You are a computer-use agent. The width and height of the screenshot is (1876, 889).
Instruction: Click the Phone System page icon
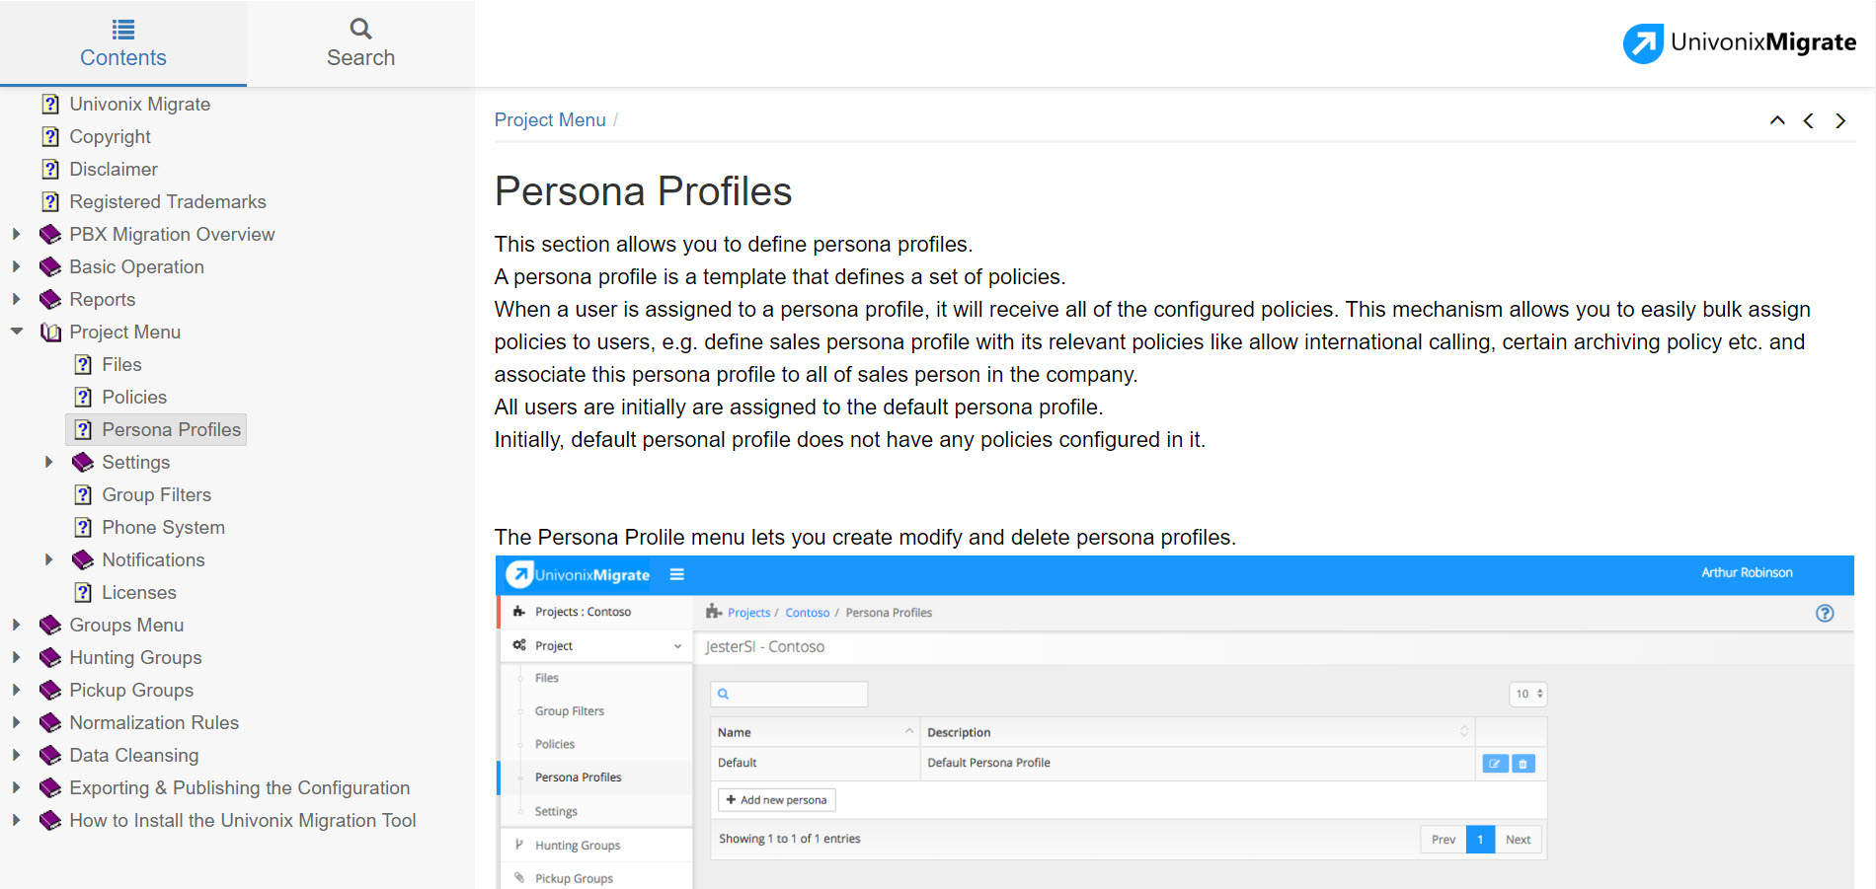(x=83, y=527)
